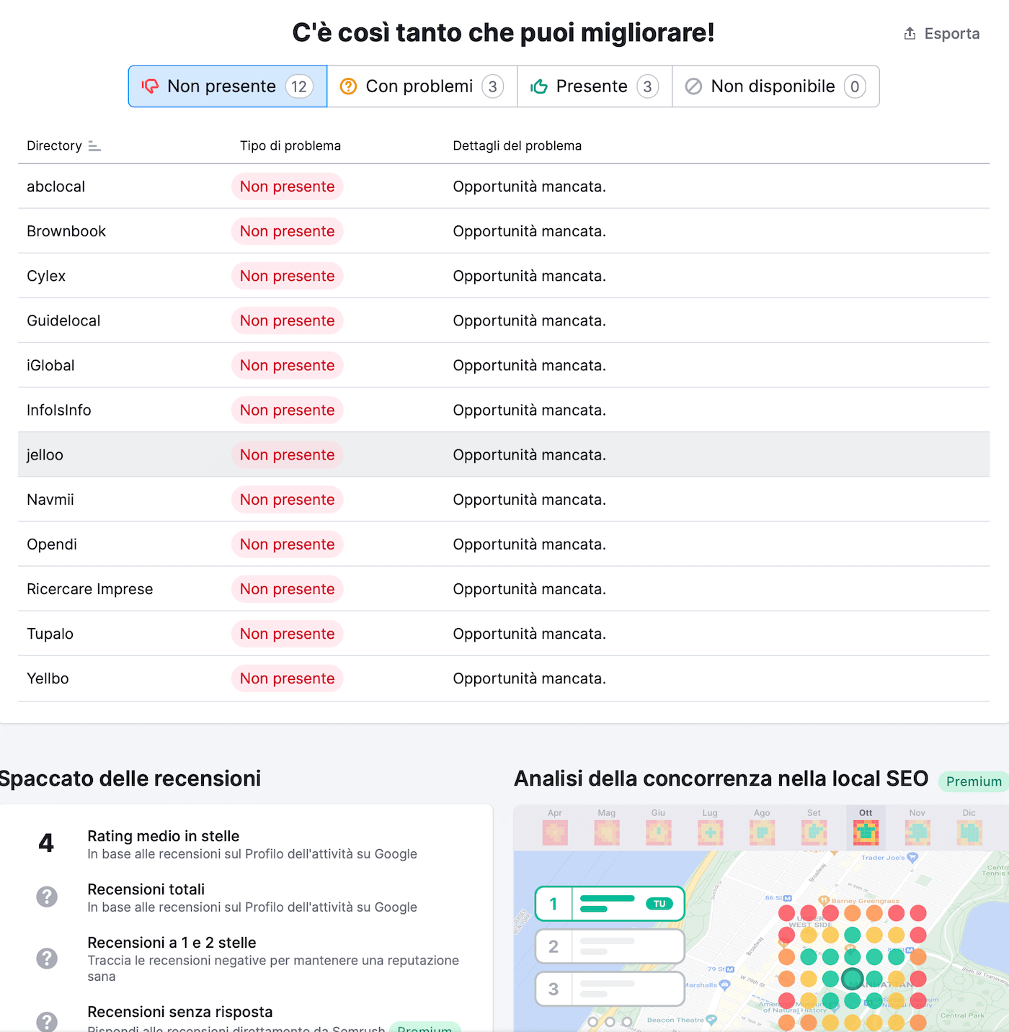This screenshot has height=1032, width=1009.
Task: Click question mark icon beside Recensioni a 1 e 2 stelle
Action: [47, 958]
